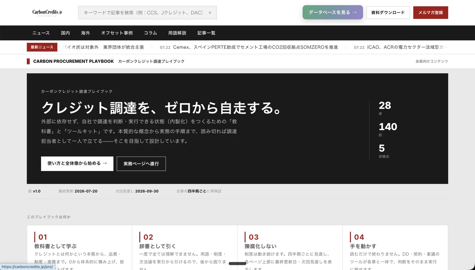Click the メルマガ登録 button
Viewport: 475px width, 270px height.
pyautogui.click(x=430, y=12)
